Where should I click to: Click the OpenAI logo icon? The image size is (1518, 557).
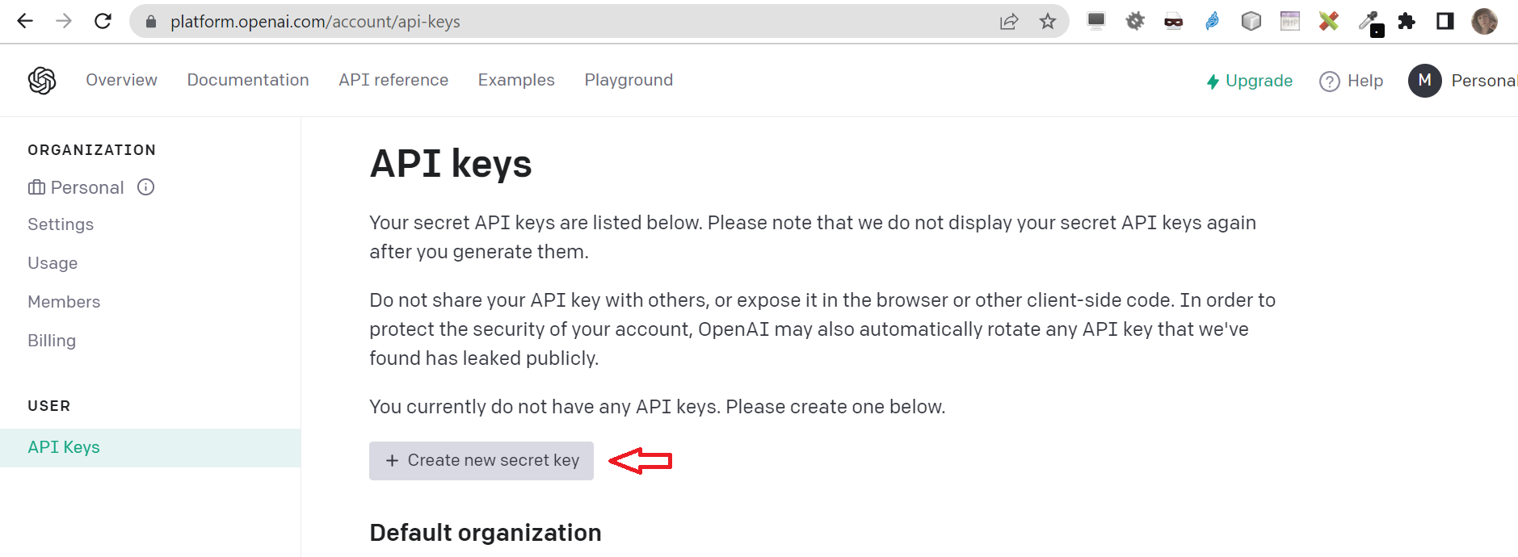pos(42,81)
